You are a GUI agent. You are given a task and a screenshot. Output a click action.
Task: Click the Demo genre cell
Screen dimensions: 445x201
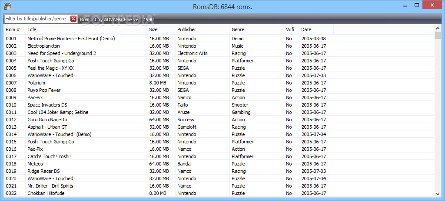point(238,39)
